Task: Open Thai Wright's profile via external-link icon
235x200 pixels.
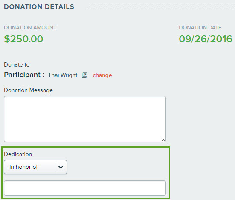Action: pyautogui.click(x=84, y=75)
